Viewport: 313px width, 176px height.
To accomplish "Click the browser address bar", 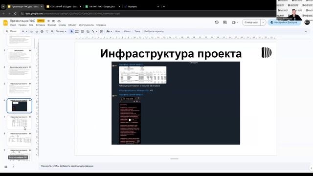I will [148, 14].
